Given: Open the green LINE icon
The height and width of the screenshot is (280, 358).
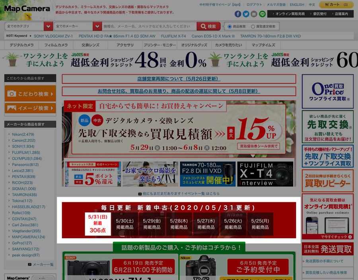Looking at the screenshot, I should point(262,14).
